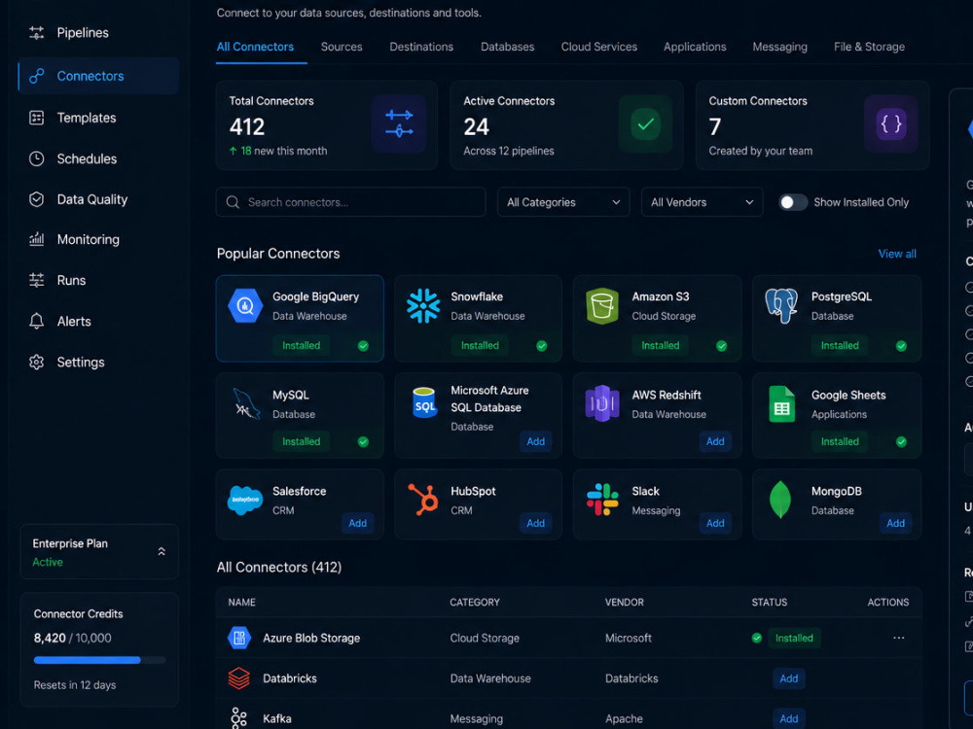
Task: Toggle Show Installed Only switch
Action: (x=793, y=202)
